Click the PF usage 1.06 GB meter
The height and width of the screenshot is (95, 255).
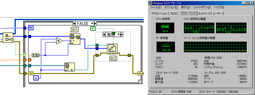coord(166,47)
